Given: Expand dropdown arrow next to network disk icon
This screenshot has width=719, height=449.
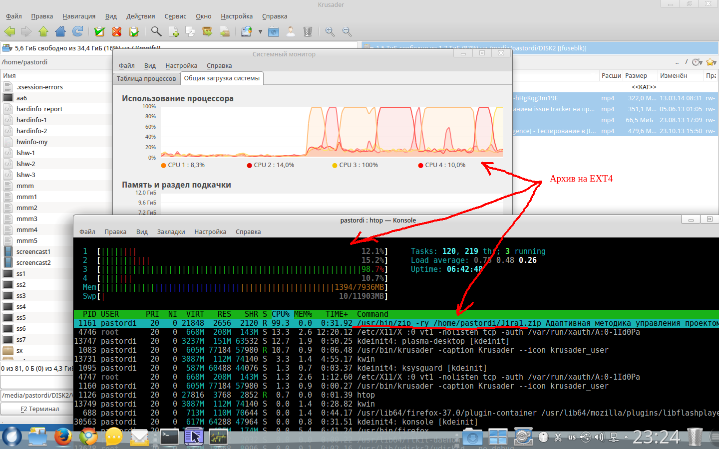Looking at the screenshot, I should [x=260, y=31].
